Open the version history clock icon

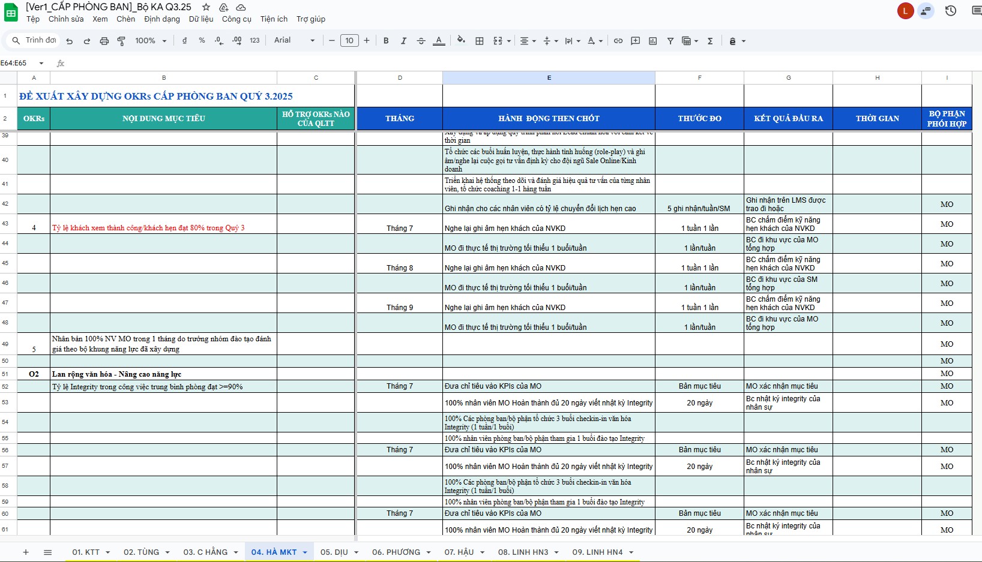click(950, 11)
